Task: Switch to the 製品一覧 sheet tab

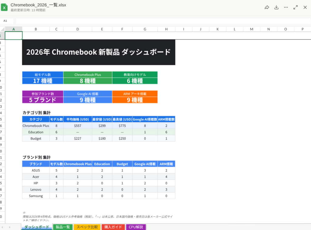Action: tap(63, 227)
